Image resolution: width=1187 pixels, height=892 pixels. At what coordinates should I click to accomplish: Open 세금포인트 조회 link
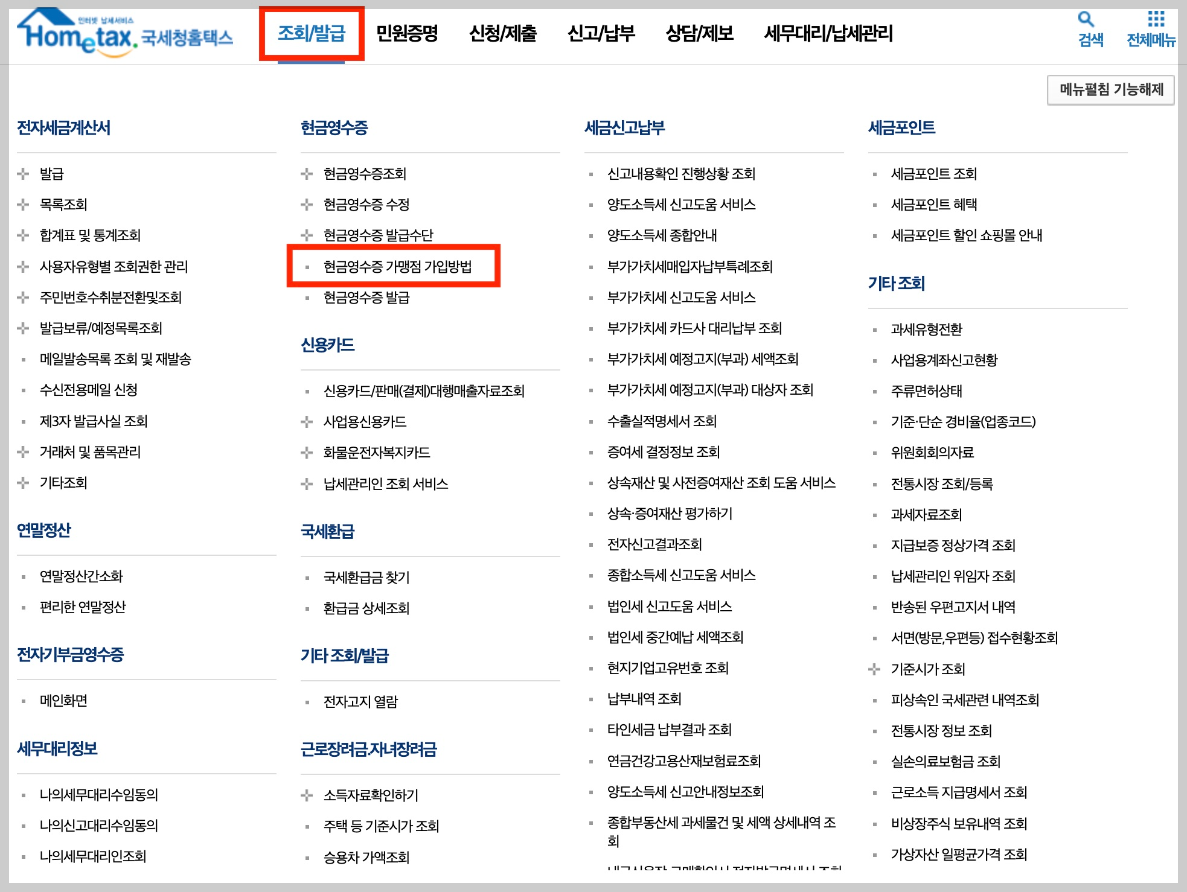933,174
